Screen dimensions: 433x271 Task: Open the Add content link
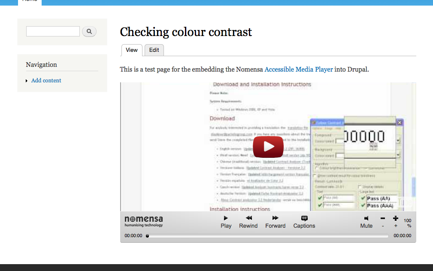[46, 81]
